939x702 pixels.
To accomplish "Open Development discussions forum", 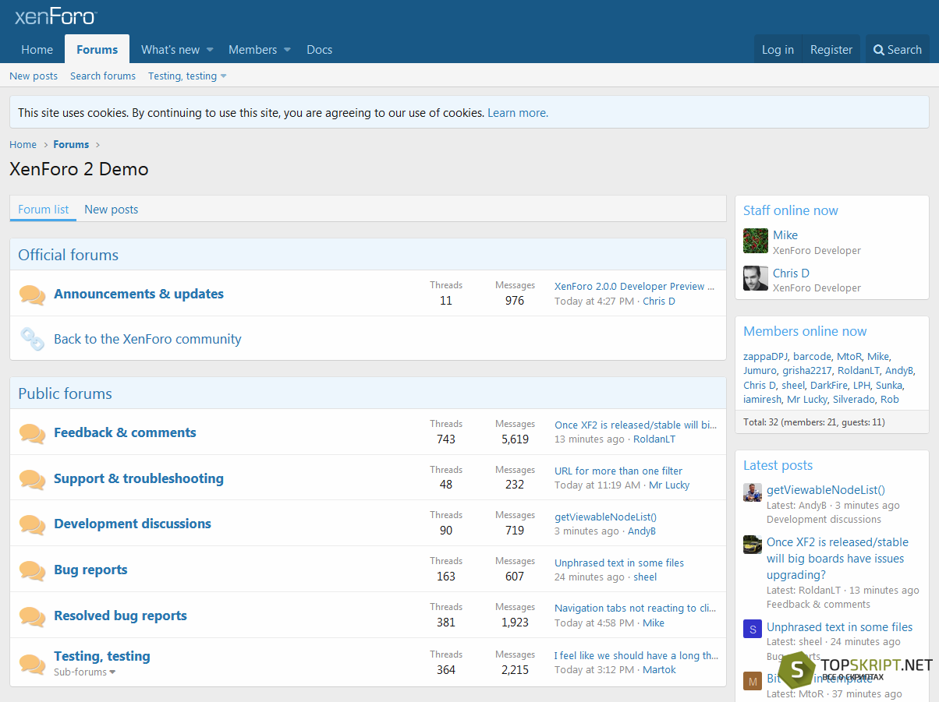I will pyautogui.click(x=133, y=524).
